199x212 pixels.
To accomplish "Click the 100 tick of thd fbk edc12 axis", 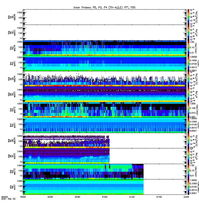I will tap(20, 109).
